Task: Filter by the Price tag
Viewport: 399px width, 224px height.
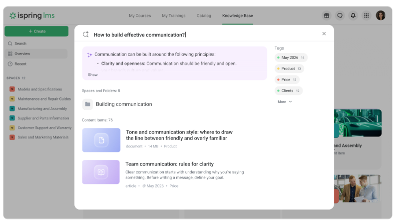Action: 287,79
